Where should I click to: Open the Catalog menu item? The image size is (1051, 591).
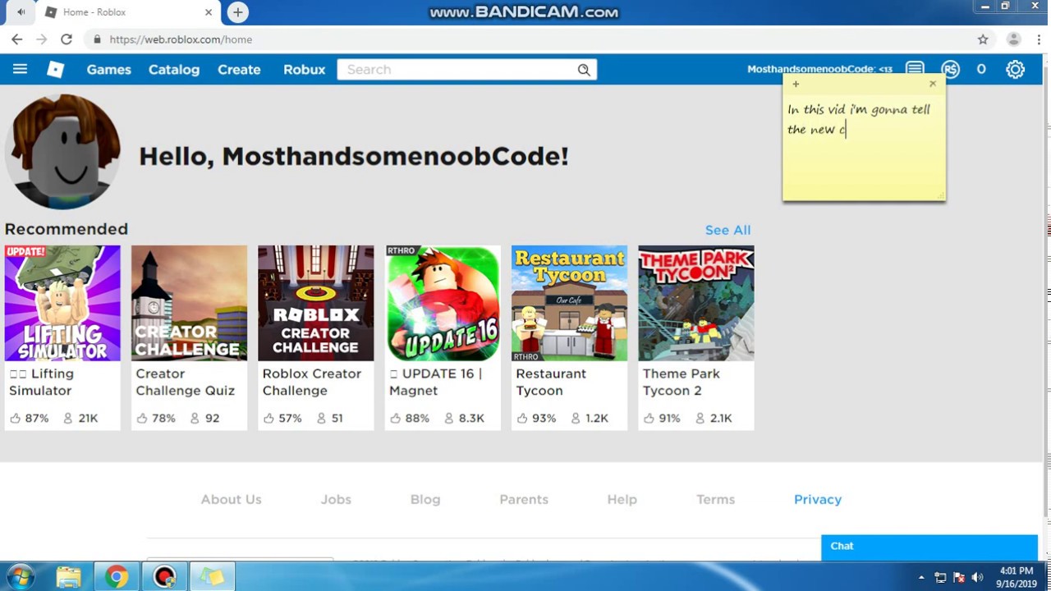coord(174,70)
